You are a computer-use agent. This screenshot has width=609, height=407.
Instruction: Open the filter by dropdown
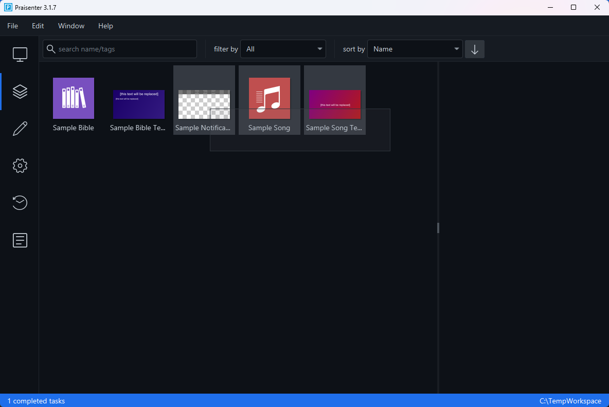[283, 49]
